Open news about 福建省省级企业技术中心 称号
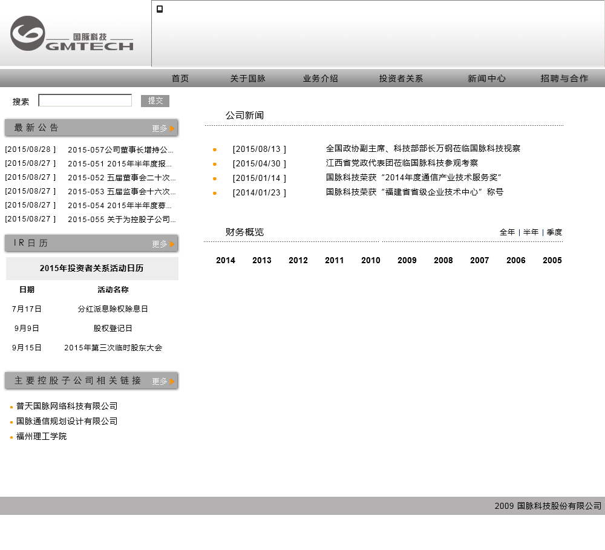 coord(415,192)
